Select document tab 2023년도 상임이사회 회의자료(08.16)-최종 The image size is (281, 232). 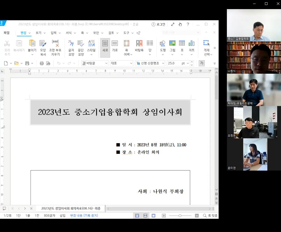click(71, 208)
